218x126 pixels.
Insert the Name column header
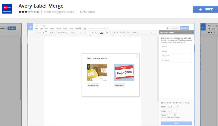pos(176,47)
